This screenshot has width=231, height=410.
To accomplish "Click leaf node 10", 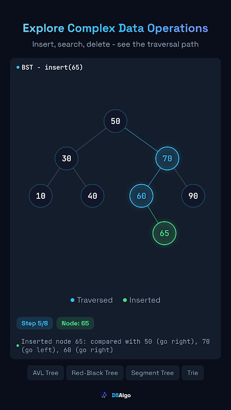I will pos(41,196).
